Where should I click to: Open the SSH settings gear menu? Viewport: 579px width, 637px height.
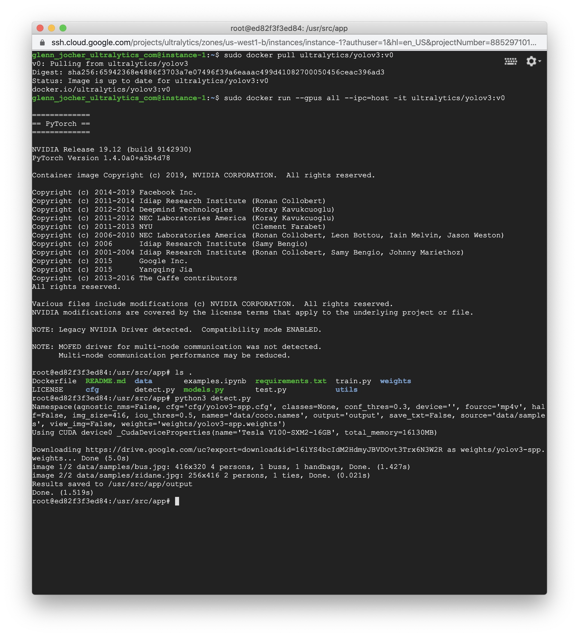[531, 61]
